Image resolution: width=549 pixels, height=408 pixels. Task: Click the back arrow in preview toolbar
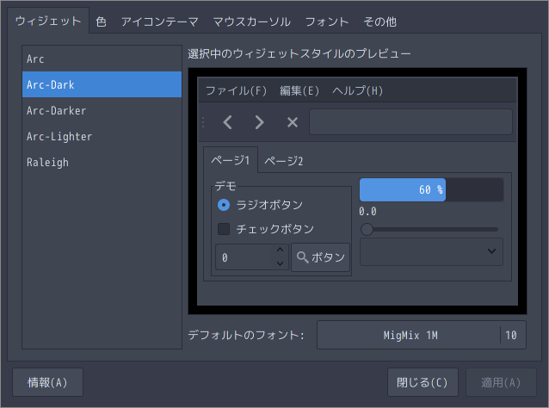click(227, 122)
